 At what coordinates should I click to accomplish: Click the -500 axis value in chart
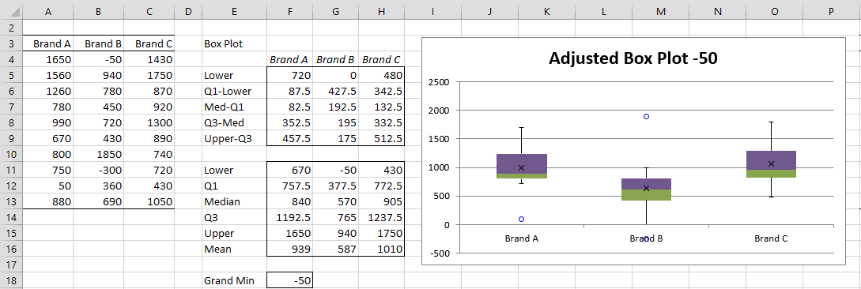(x=440, y=253)
